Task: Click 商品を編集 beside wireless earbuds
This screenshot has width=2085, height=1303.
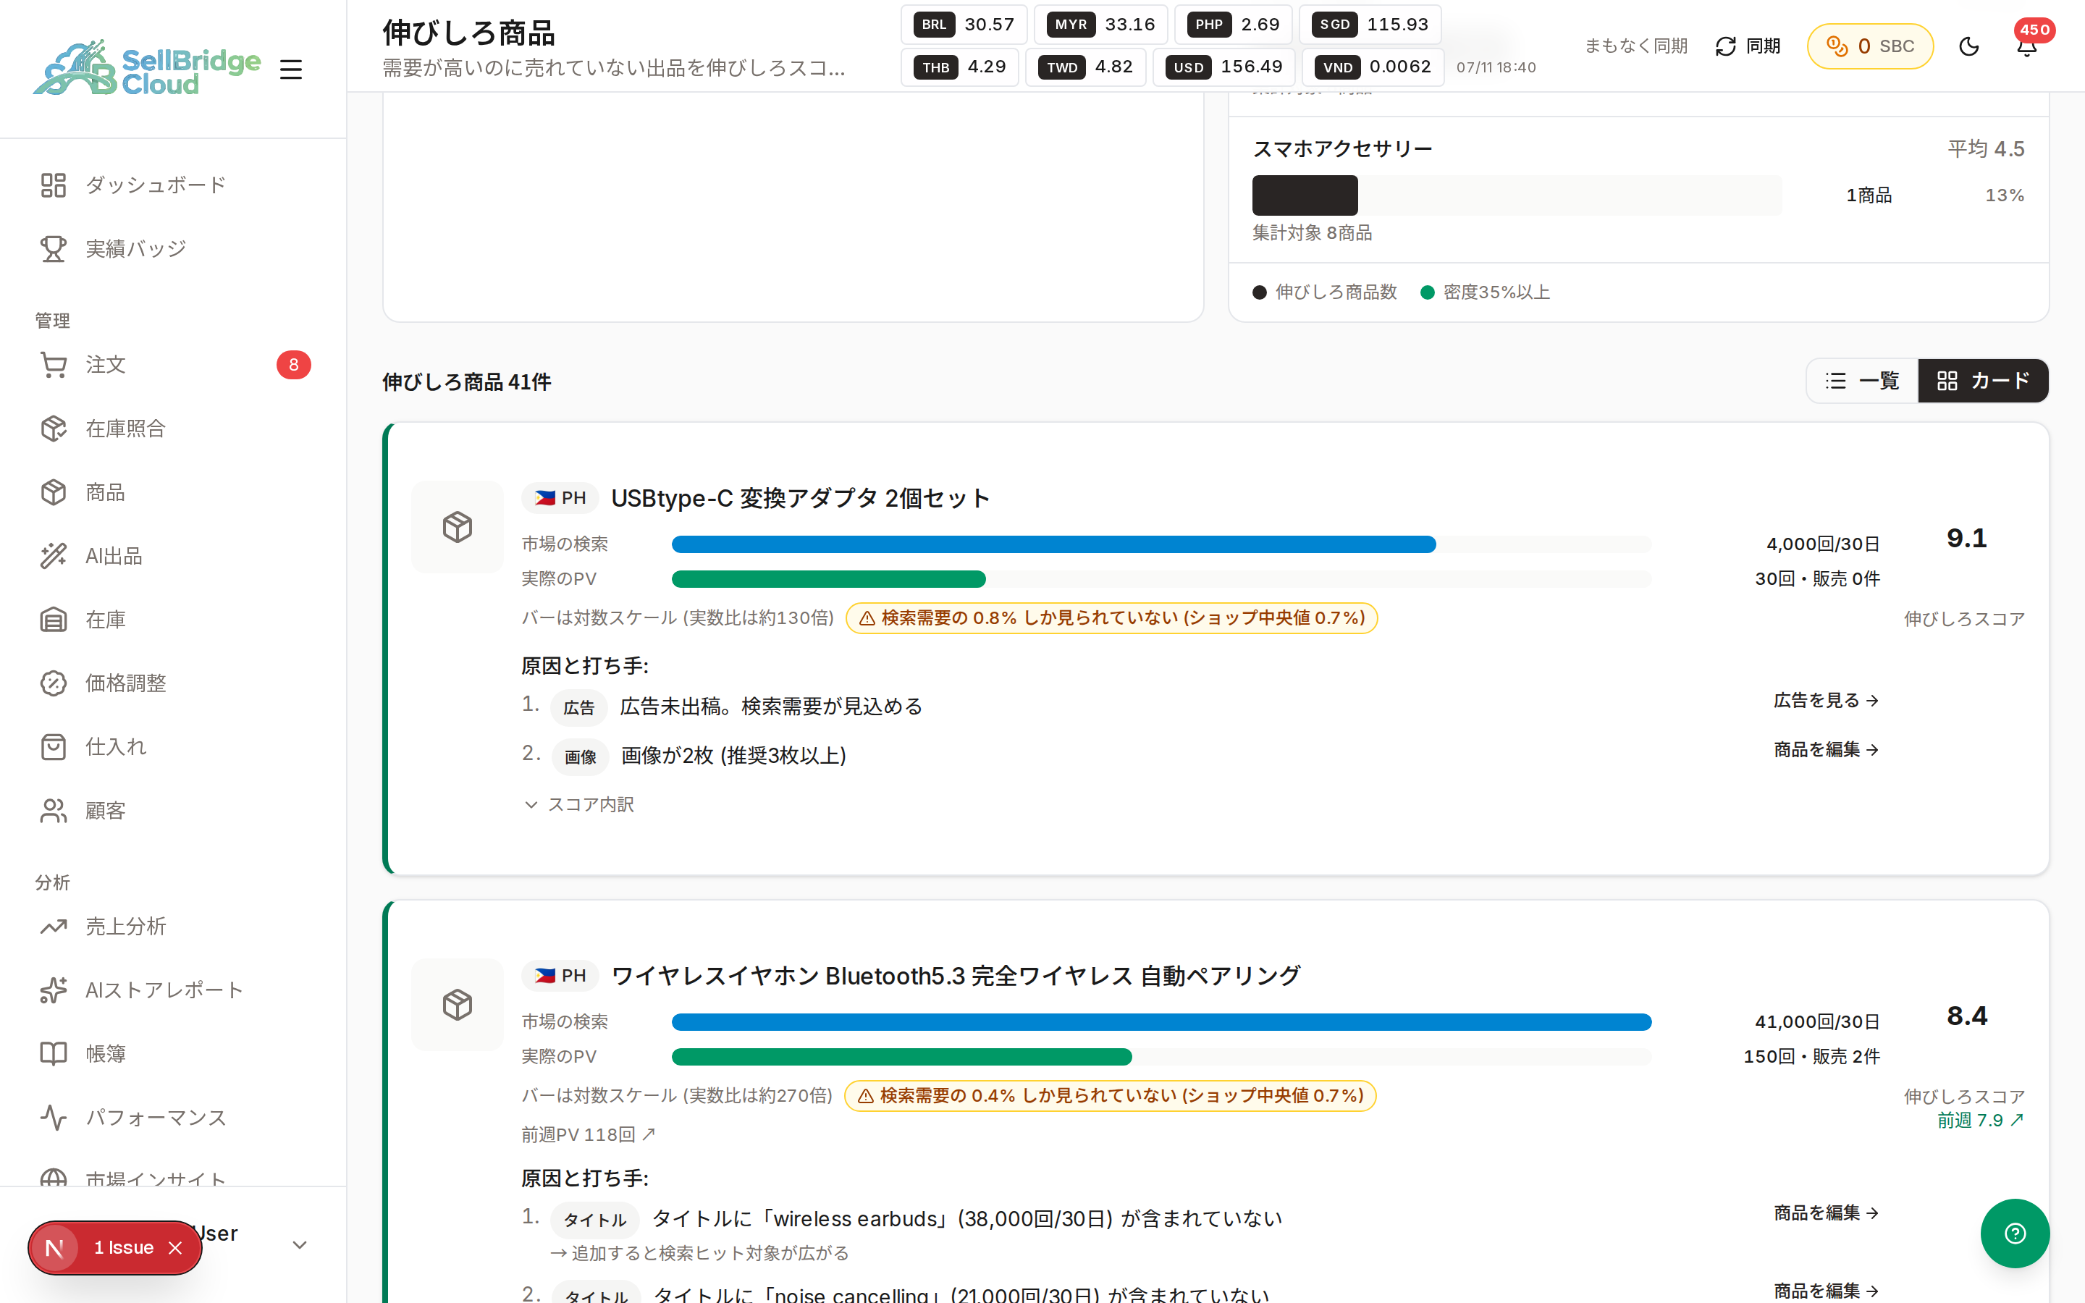Action: (1826, 1213)
